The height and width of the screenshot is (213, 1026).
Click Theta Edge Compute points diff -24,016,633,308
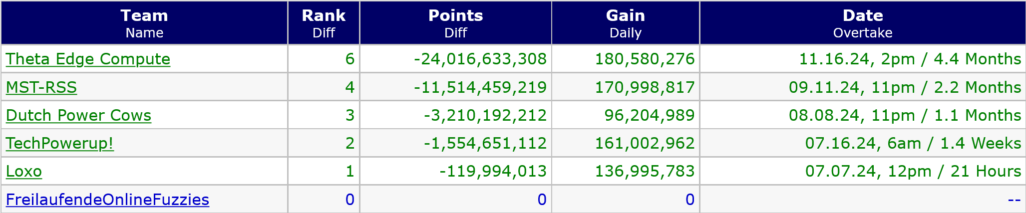point(480,59)
